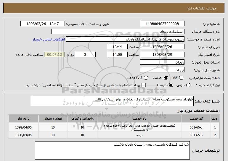Click the announcement date field 1398/03/26 - 13:47
228x161 pixels.
tap(43, 24)
